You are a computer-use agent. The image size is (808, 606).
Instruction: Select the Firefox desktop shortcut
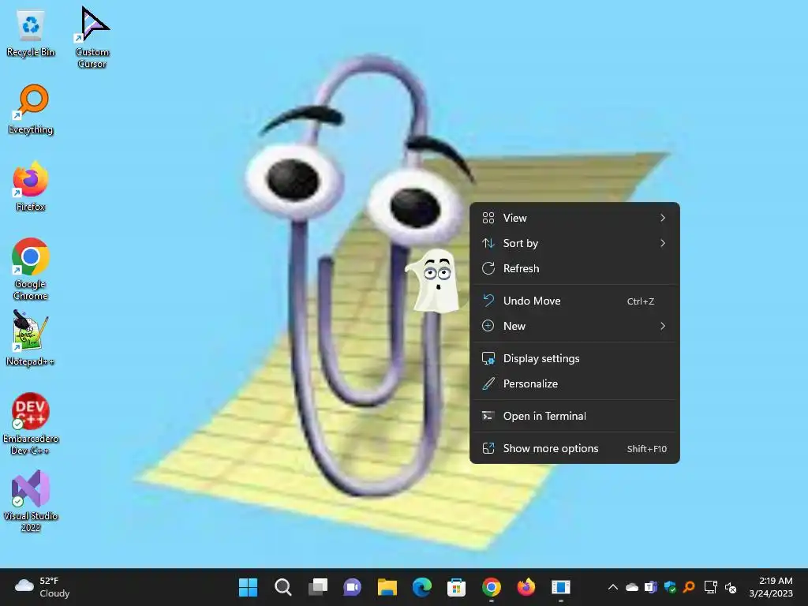coord(31,186)
